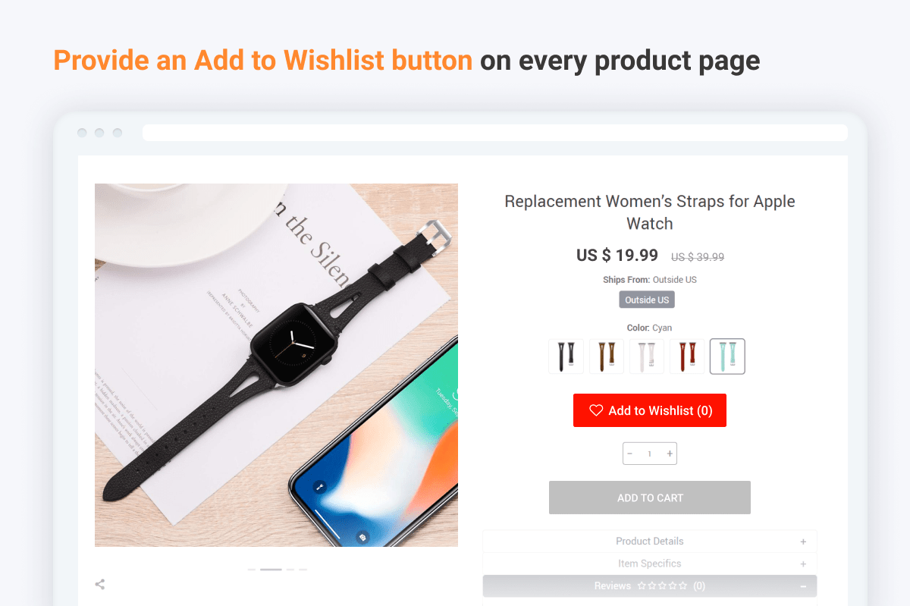Click the browser address bar

coord(495,133)
